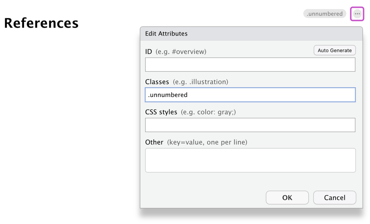Click the Classes label above the input

(157, 82)
